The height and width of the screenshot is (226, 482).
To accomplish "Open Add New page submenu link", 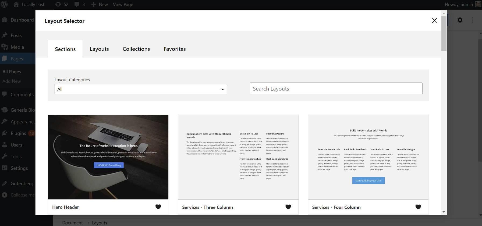I will pos(12,81).
